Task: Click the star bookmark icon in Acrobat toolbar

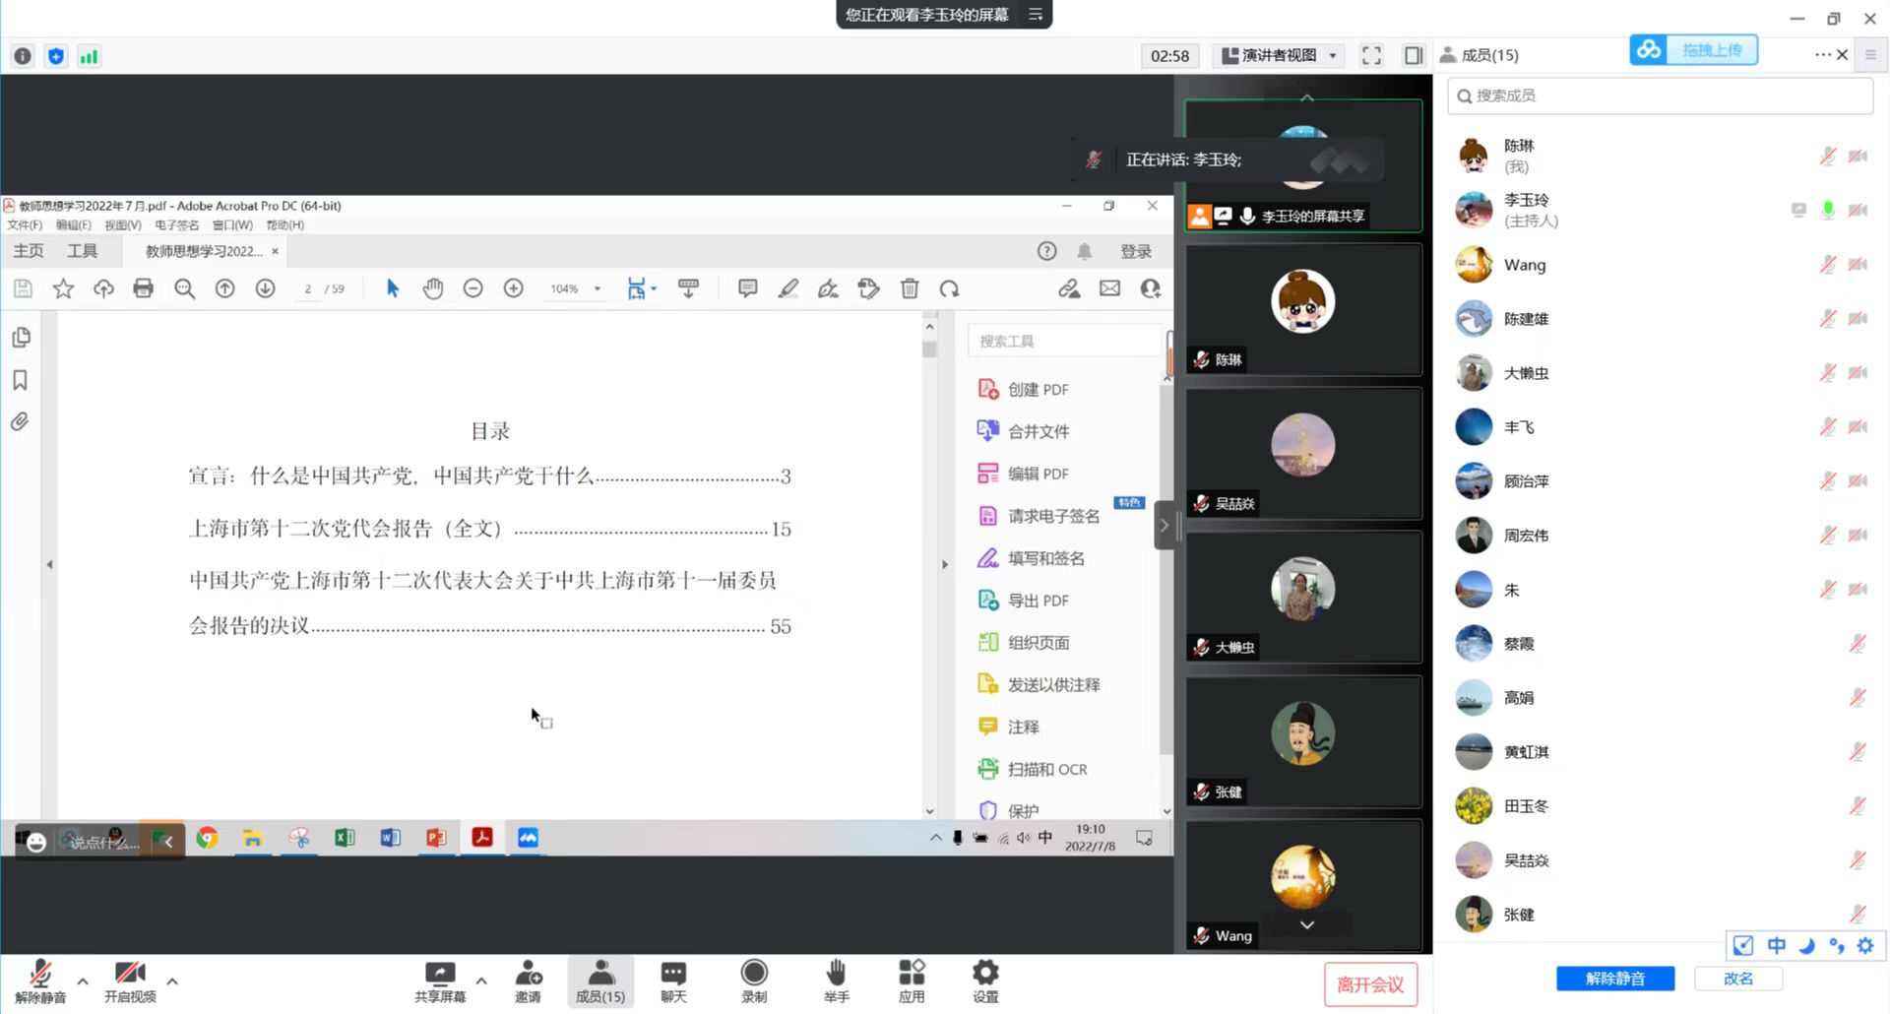Action: click(x=63, y=288)
